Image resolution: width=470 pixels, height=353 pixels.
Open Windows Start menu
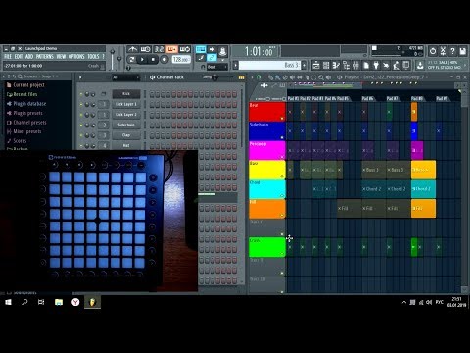tap(8, 302)
